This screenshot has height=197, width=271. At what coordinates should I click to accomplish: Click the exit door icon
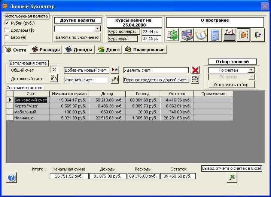(258, 35)
